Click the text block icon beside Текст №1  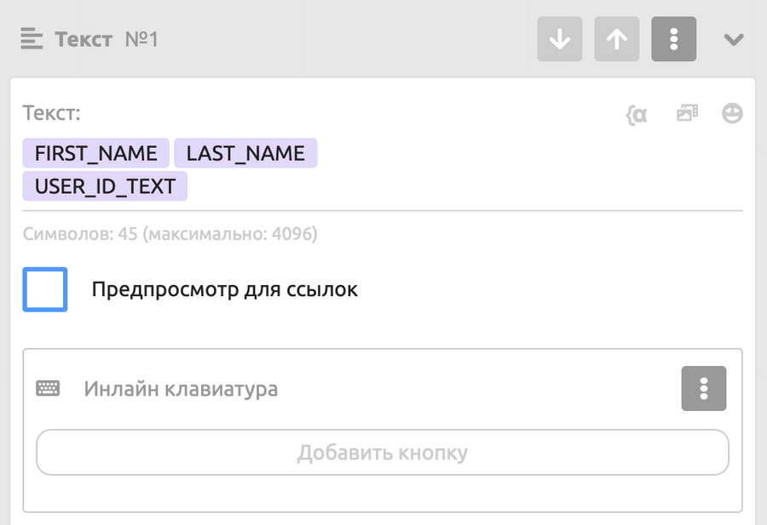[32, 39]
